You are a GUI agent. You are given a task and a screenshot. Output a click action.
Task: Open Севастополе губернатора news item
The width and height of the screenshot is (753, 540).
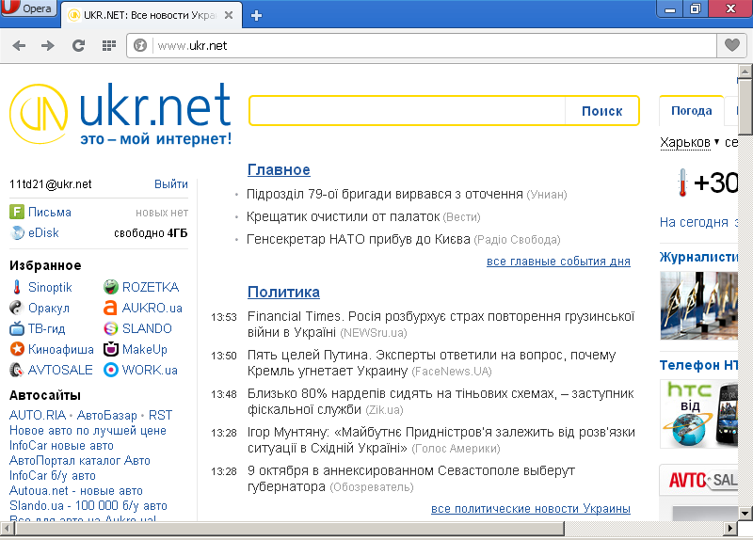coord(411,479)
